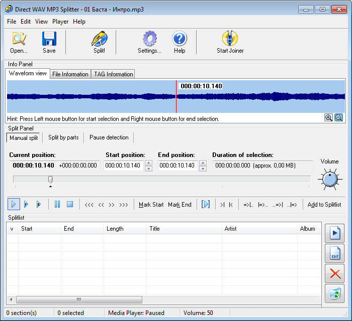
Task: Click Add to Splitlist button
Action: pyautogui.click(x=324, y=205)
